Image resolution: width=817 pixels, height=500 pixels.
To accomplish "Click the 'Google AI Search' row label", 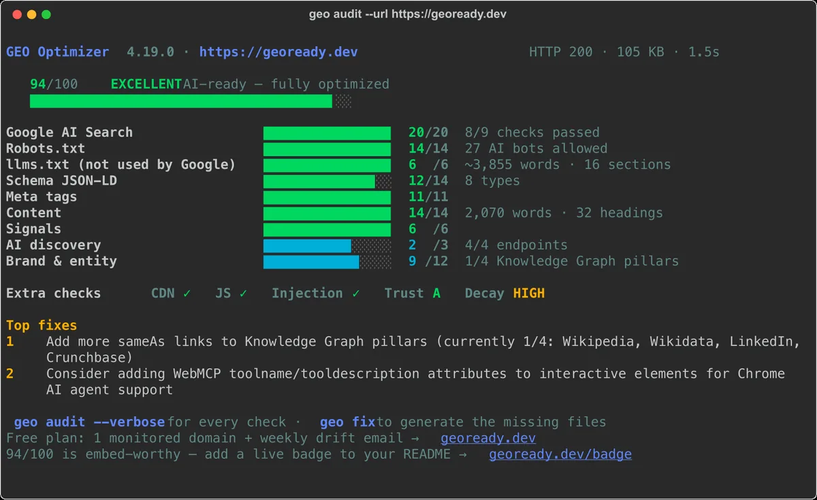I will tap(69, 133).
